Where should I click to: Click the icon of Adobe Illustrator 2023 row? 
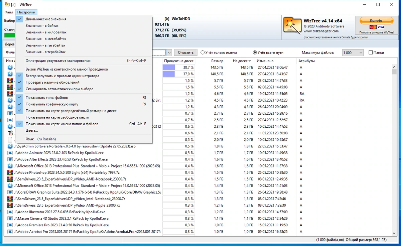[x=10, y=212]
